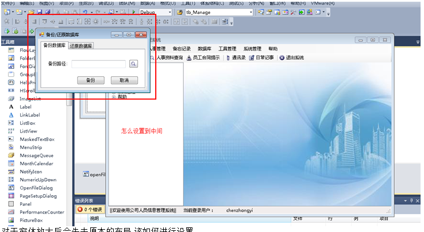Open the Find in Files icon beside tb_Manage

[180, 12]
